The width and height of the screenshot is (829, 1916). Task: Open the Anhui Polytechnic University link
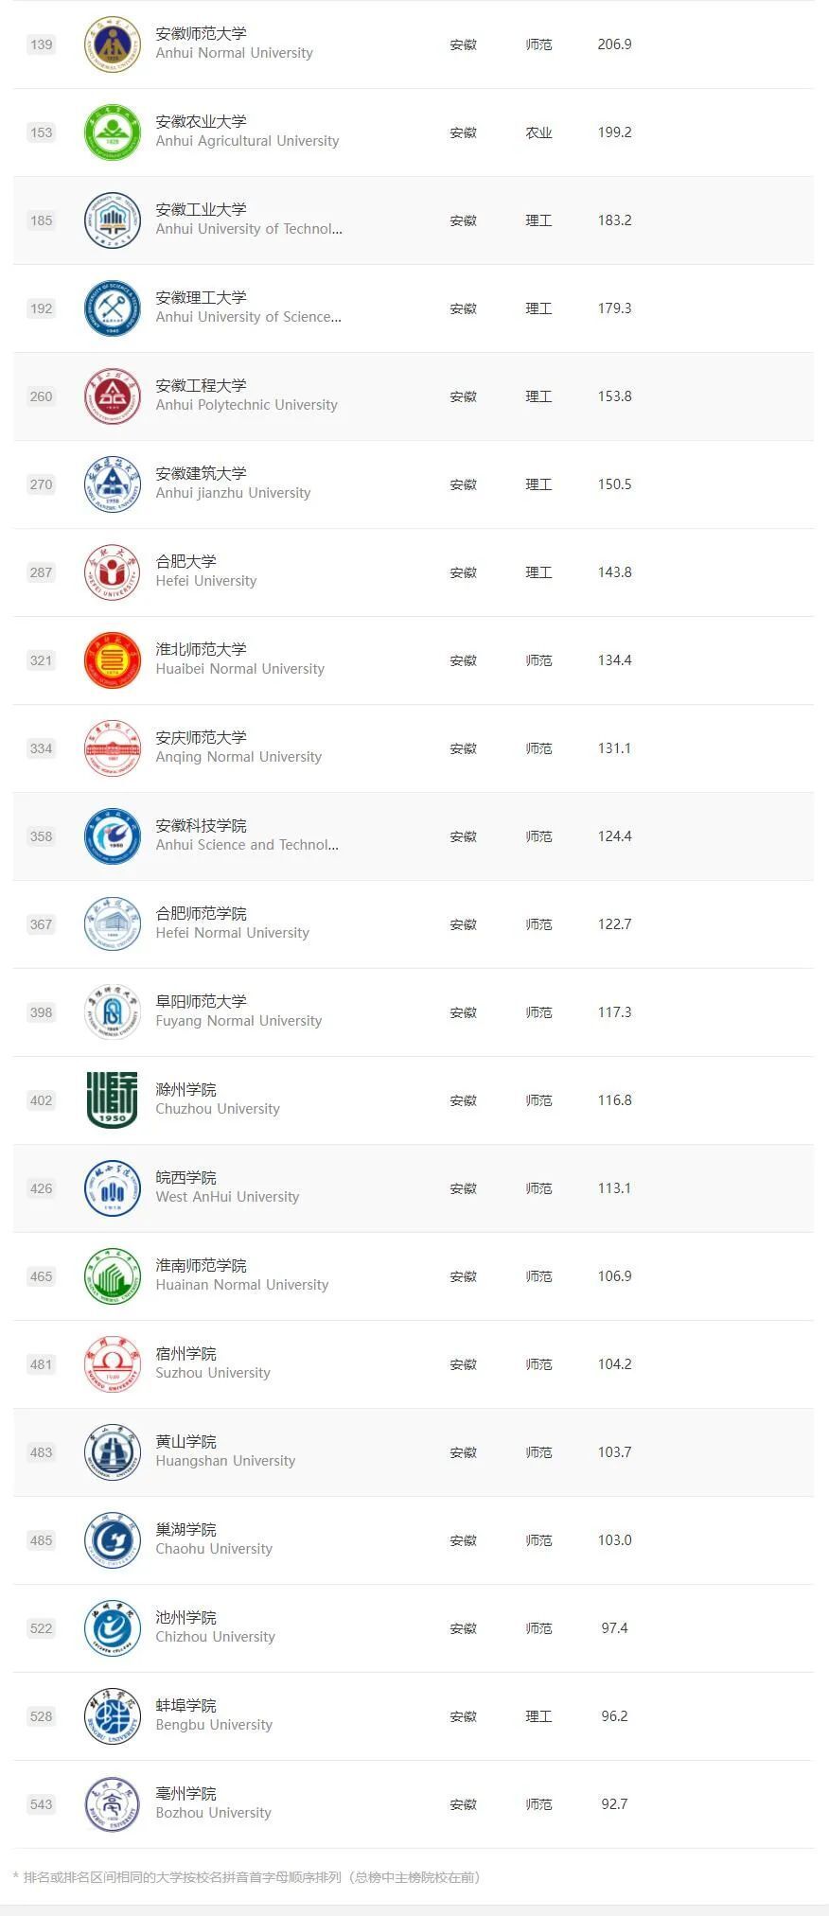point(246,405)
